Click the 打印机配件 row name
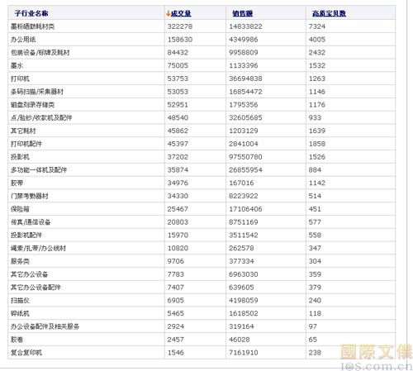The image size is (413, 371). [x=26, y=144]
